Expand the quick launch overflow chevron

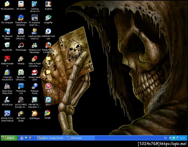point(35,137)
